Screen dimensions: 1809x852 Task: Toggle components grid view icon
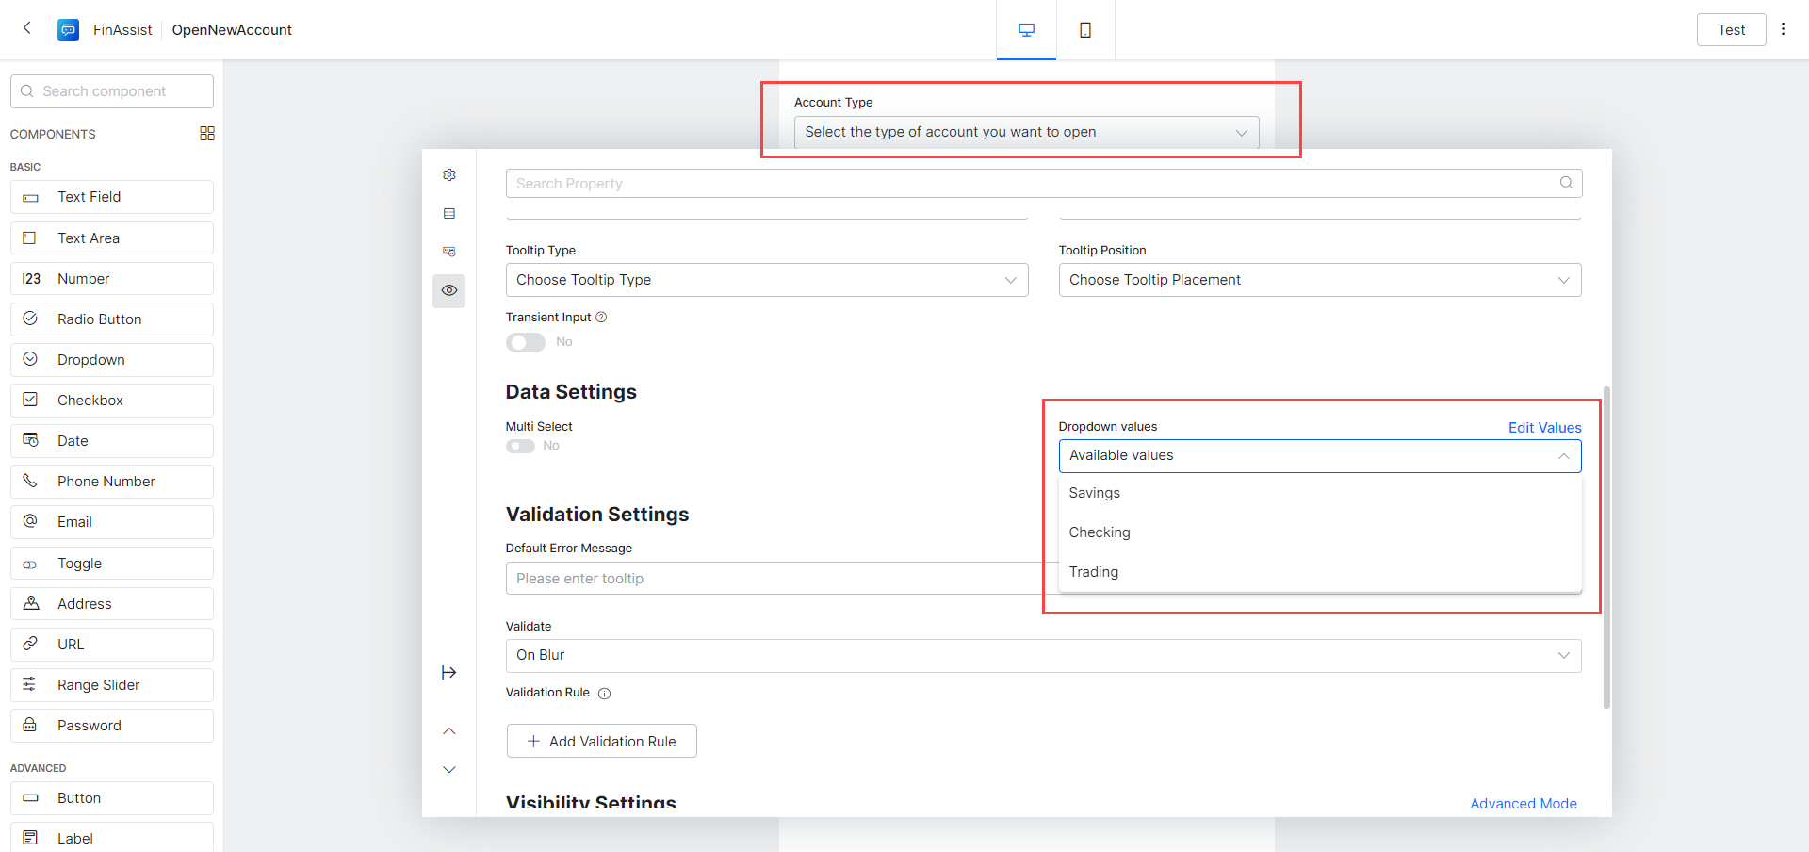point(207,134)
